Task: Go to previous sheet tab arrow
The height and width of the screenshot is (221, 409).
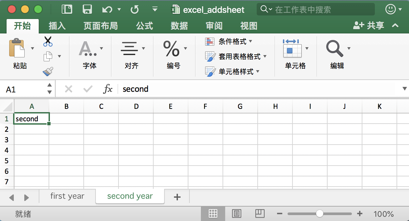Action: [x=12, y=198]
